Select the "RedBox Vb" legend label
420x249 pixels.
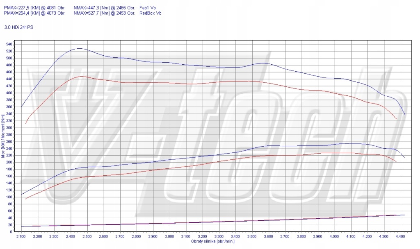point(150,13)
